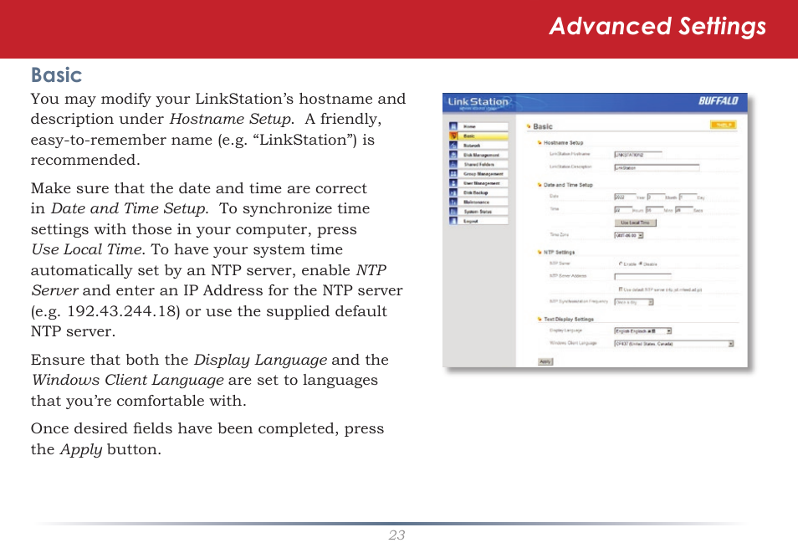The width and height of the screenshot is (798, 553).
Task: Click page number 23 at bottom
Action: click(x=397, y=535)
